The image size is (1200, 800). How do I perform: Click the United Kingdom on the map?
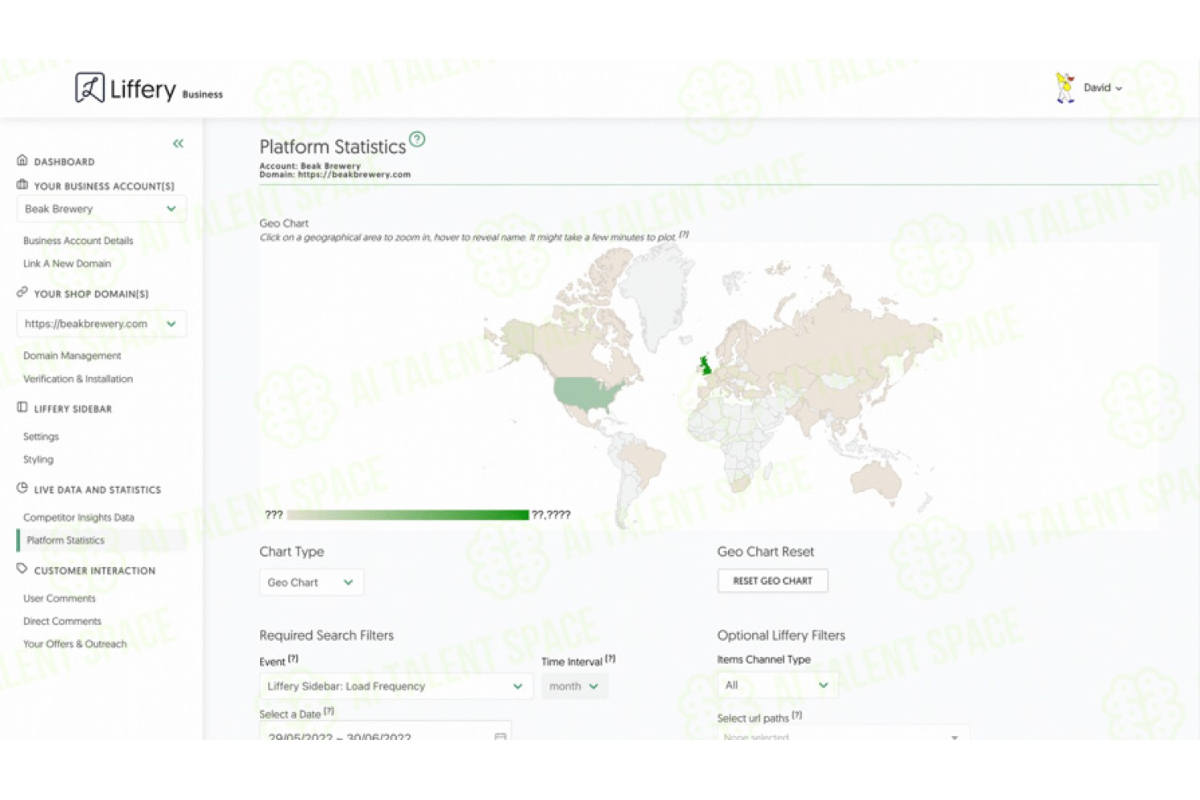(x=706, y=366)
